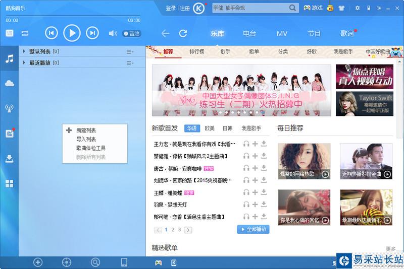Open the download manager sidebar icon
Image resolution: width=404 pixels, height=269 pixels.
coord(10,159)
